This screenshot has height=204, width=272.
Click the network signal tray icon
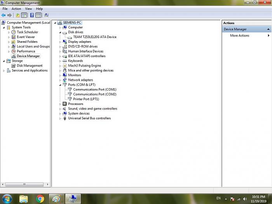239,199
